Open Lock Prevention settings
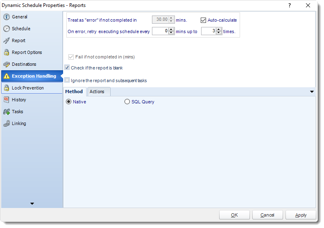324x228 pixels. pos(32,88)
